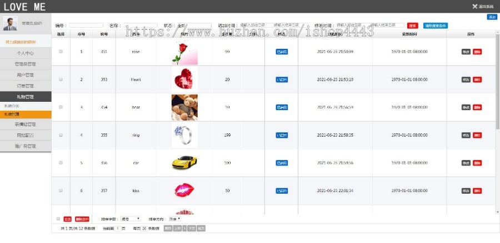The height and width of the screenshot is (243, 500).
Task: Focus the per-page count field showing 20
Action: click(144, 229)
